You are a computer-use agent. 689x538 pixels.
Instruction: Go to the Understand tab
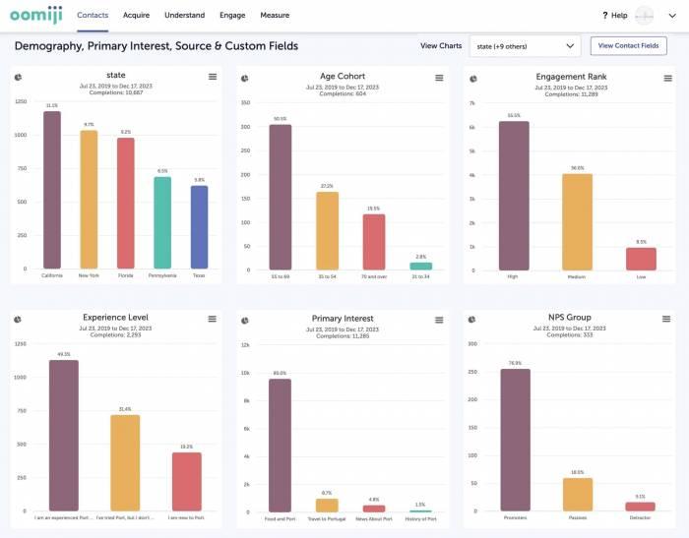184,16
